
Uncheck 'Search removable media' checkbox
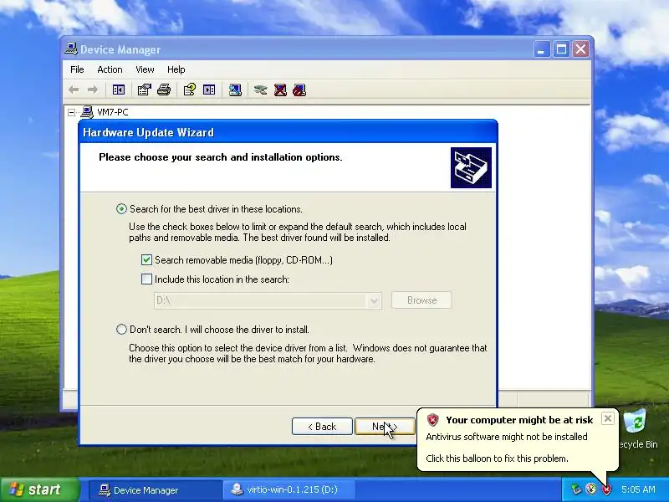(146, 259)
